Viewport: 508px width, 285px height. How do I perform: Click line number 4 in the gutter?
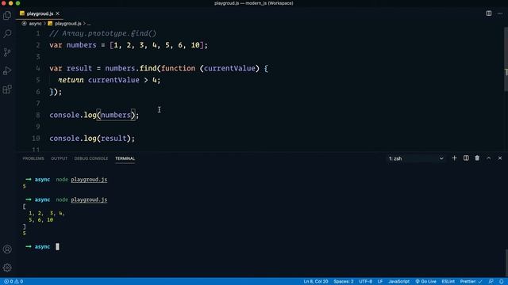click(38, 68)
